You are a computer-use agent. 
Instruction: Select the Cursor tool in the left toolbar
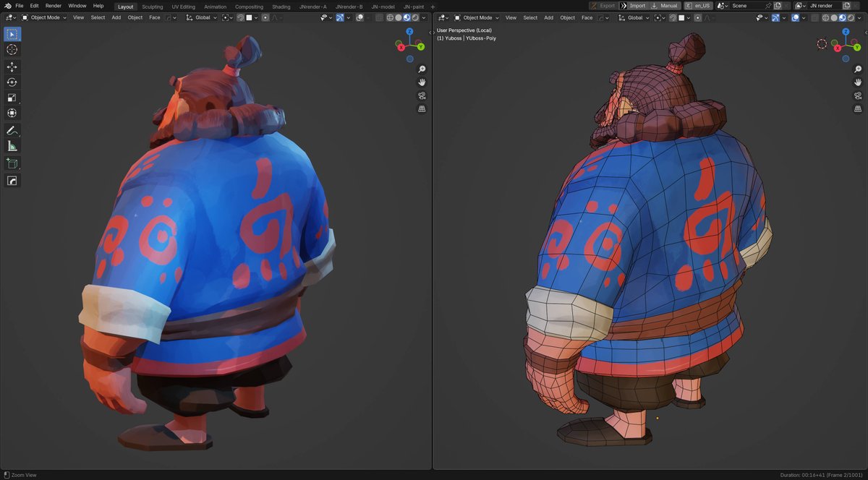pyautogui.click(x=12, y=50)
